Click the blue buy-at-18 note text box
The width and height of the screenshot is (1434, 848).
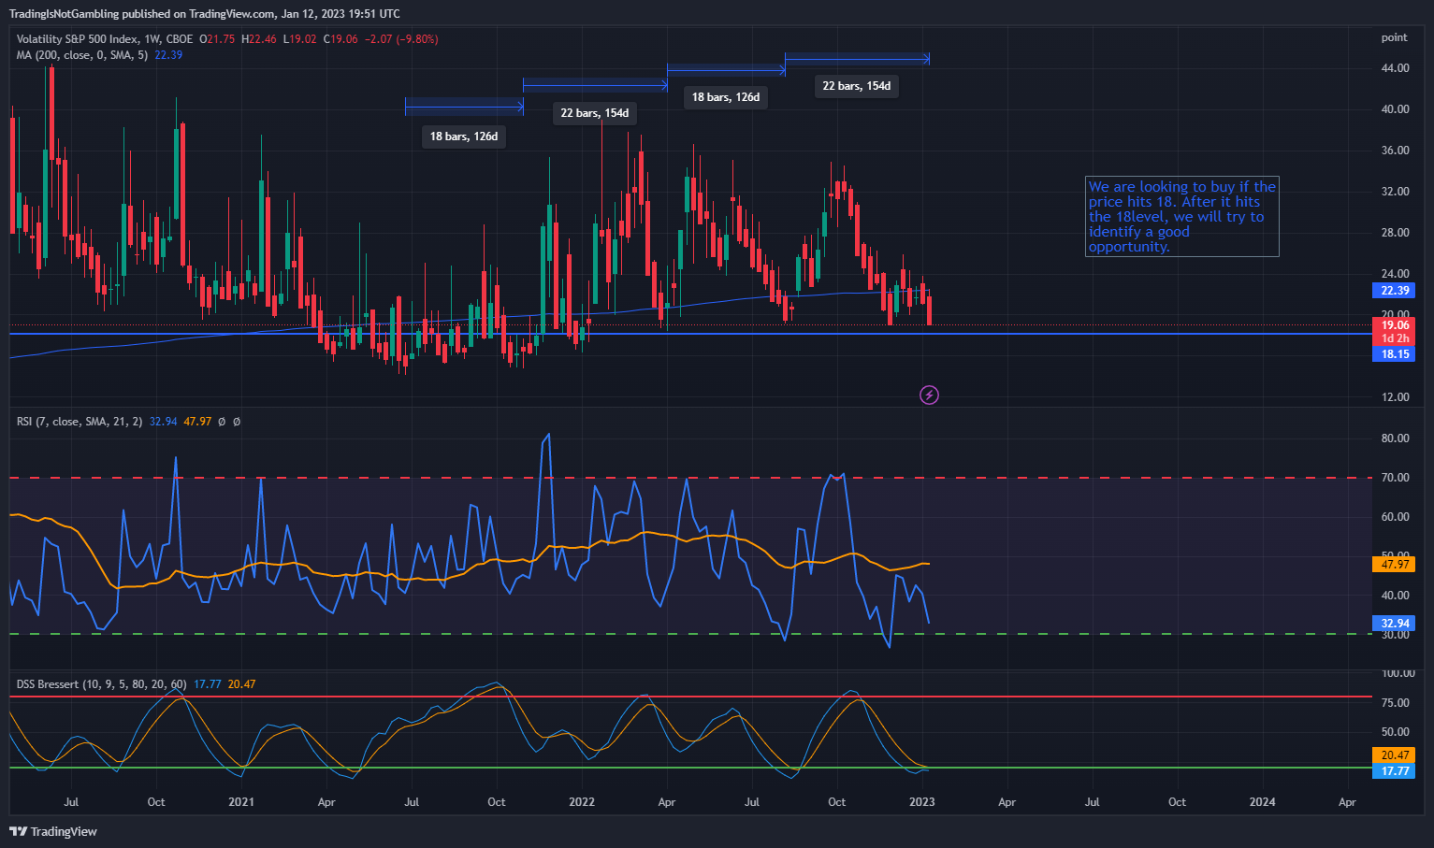pyautogui.click(x=1182, y=217)
